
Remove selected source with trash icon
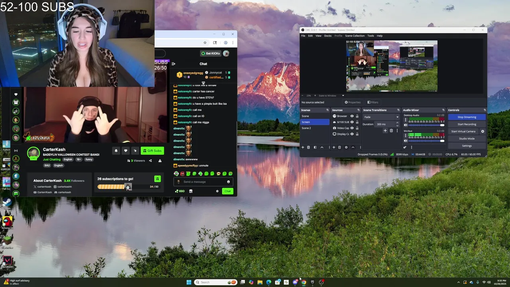(x=339, y=147)
